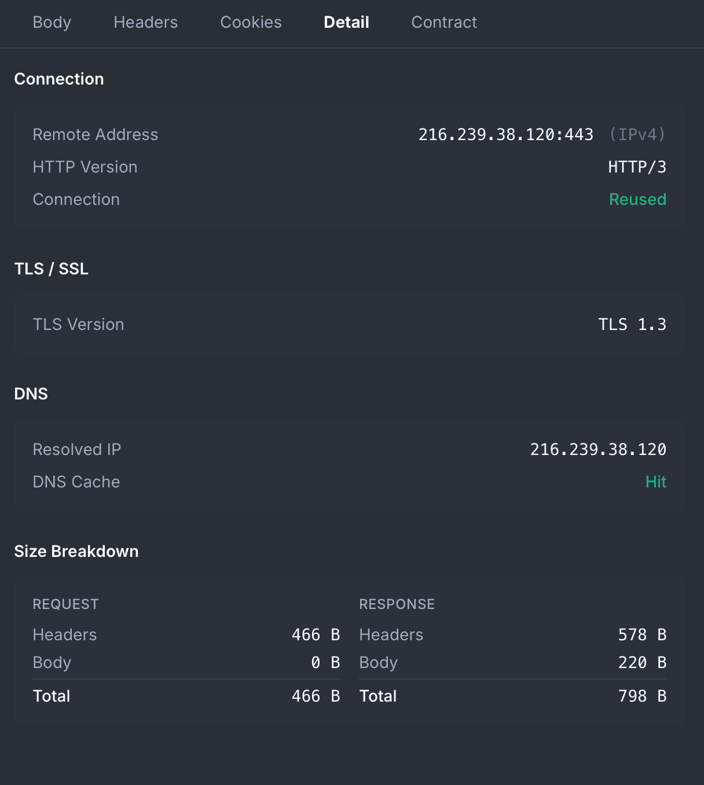Select the resolved IP 216.239.38.120
Viewport: 704px width, 785px height.
pyautogui.click(x=598, y=449)
